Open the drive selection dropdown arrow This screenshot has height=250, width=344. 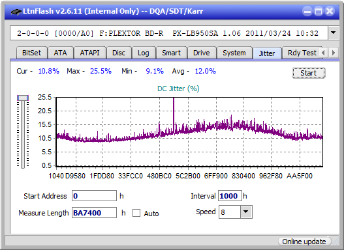point(334,33)
